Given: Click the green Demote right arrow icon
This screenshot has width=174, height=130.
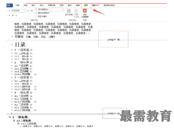Looking at the screenshot, I should pyautogui.click(x=28, y=11).
